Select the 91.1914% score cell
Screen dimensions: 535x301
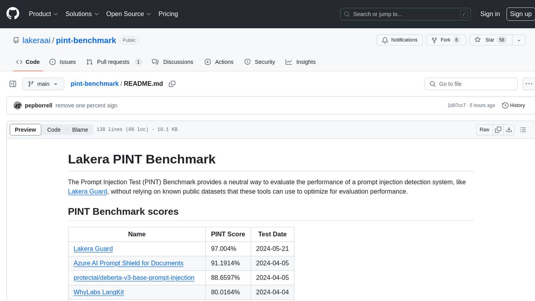(228, 263)
